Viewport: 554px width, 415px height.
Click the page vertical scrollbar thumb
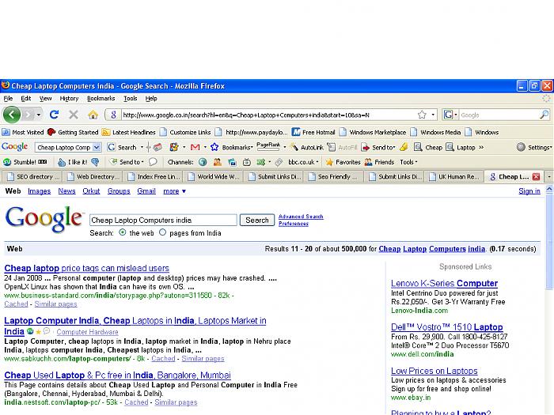click(549, 242)
